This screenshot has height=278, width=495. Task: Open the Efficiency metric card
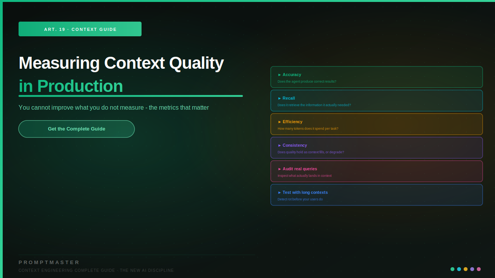click(377, 124)
